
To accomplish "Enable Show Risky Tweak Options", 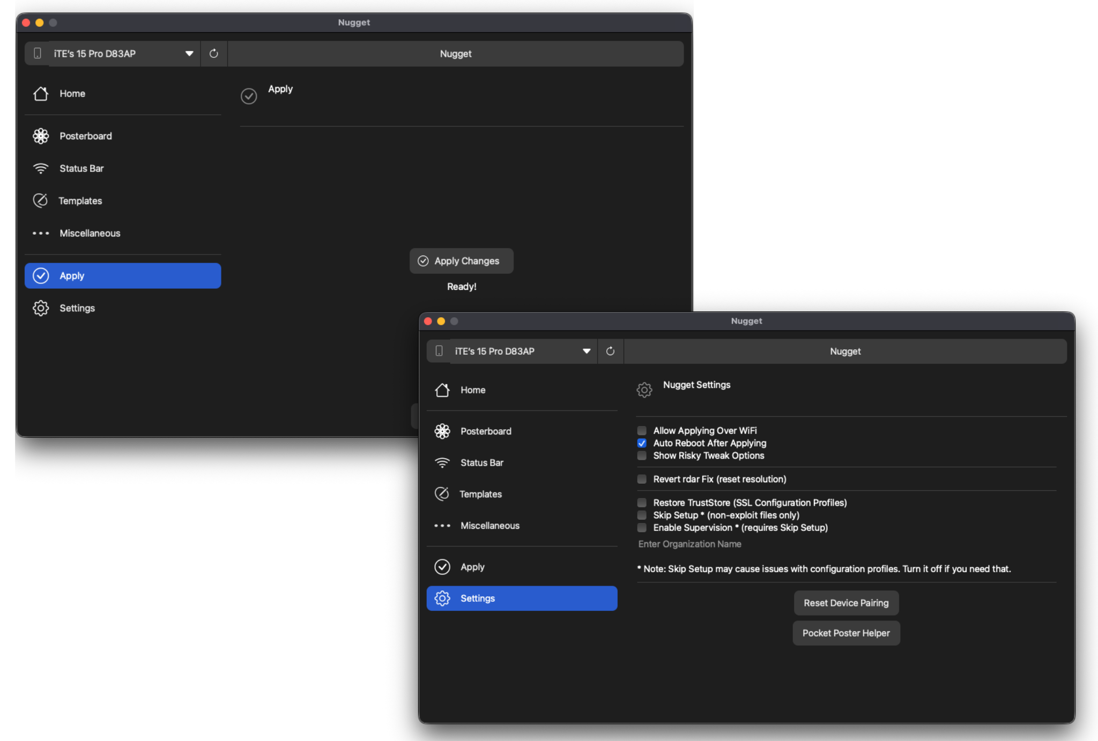I will tap(642, 455).
